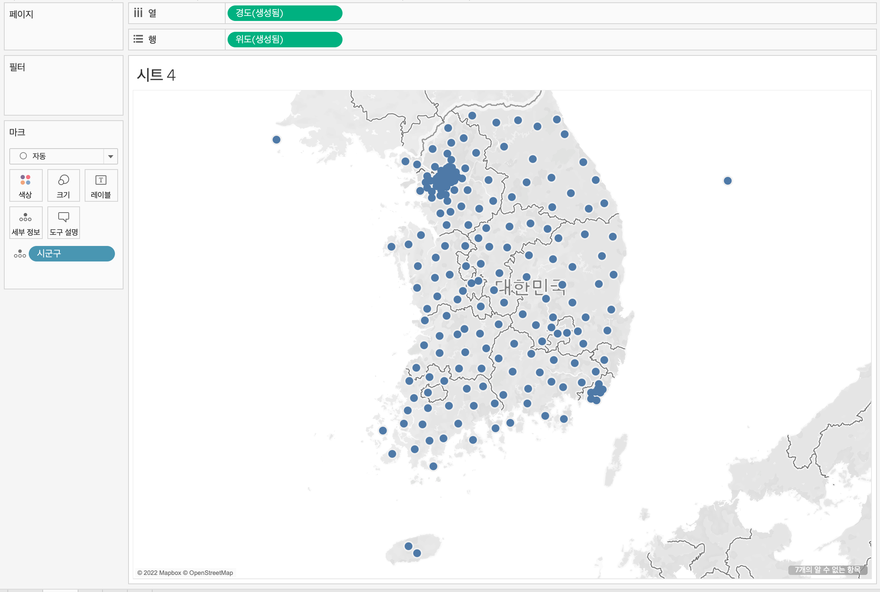The image size is (880, 592).
Task: Open the 레이블 label card
Action: click(x=101, y=185)
